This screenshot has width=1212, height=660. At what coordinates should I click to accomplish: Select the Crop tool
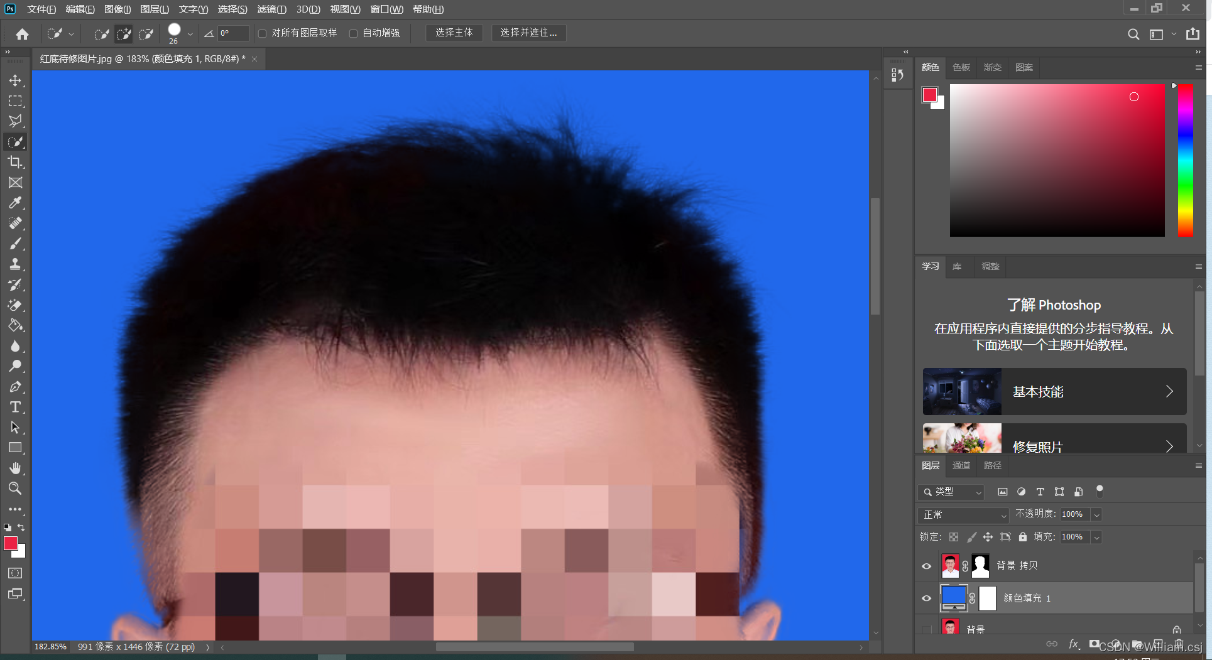pos(15,162)
